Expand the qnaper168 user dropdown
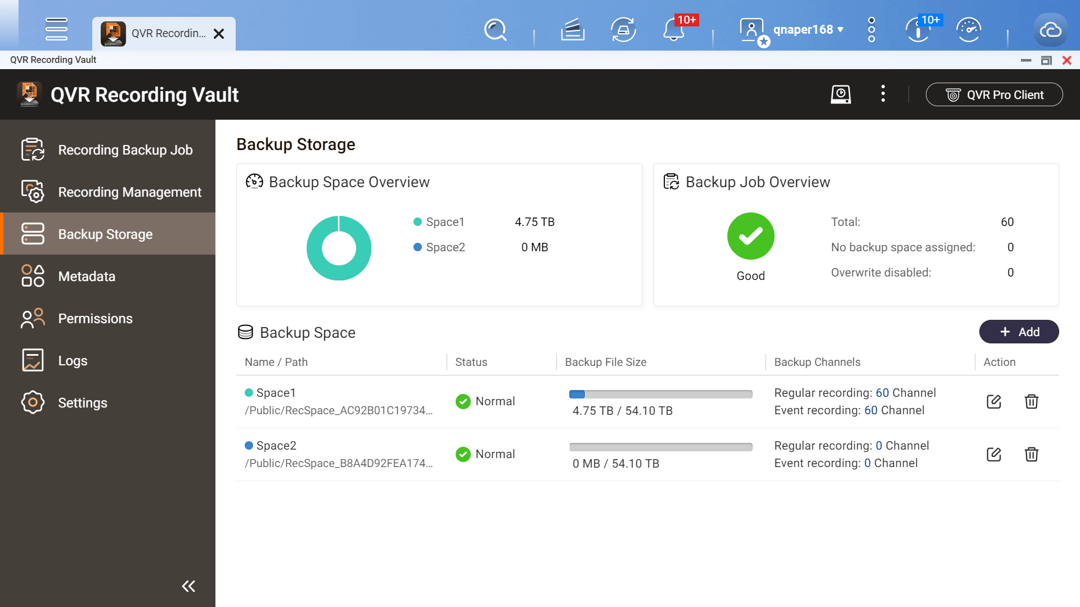The width and height of the screenshot is (1080, 607). (808, 30)
